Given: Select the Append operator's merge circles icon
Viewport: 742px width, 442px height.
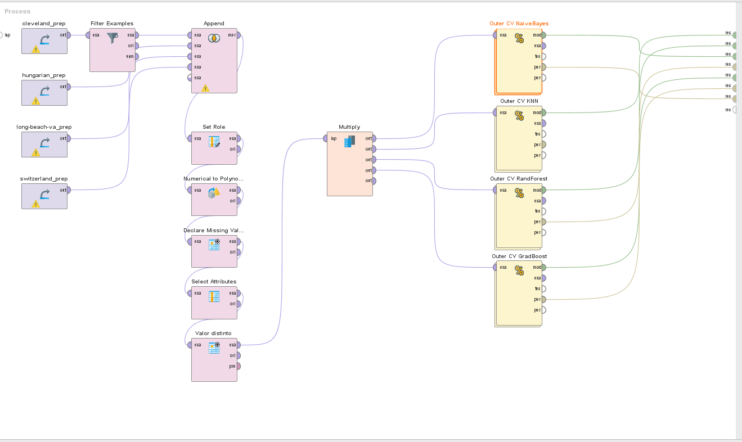Looking at the screenshot, I should coord(214,38).
